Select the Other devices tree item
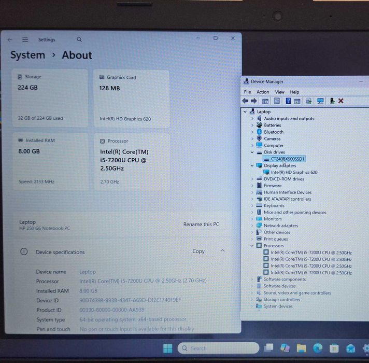This screenshot has width=369, height=363. coord(277,232)
